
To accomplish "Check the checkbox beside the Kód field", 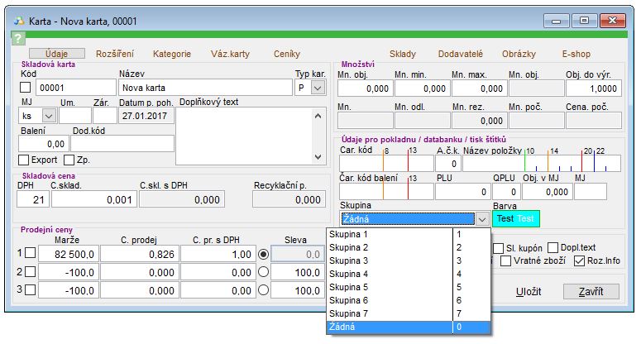I will tap(25, 88).
